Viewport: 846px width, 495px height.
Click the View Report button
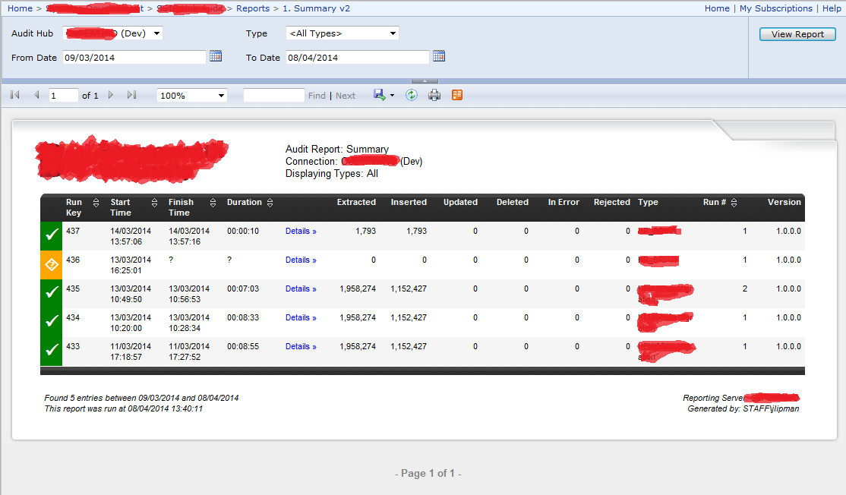(x=797, y=34)
